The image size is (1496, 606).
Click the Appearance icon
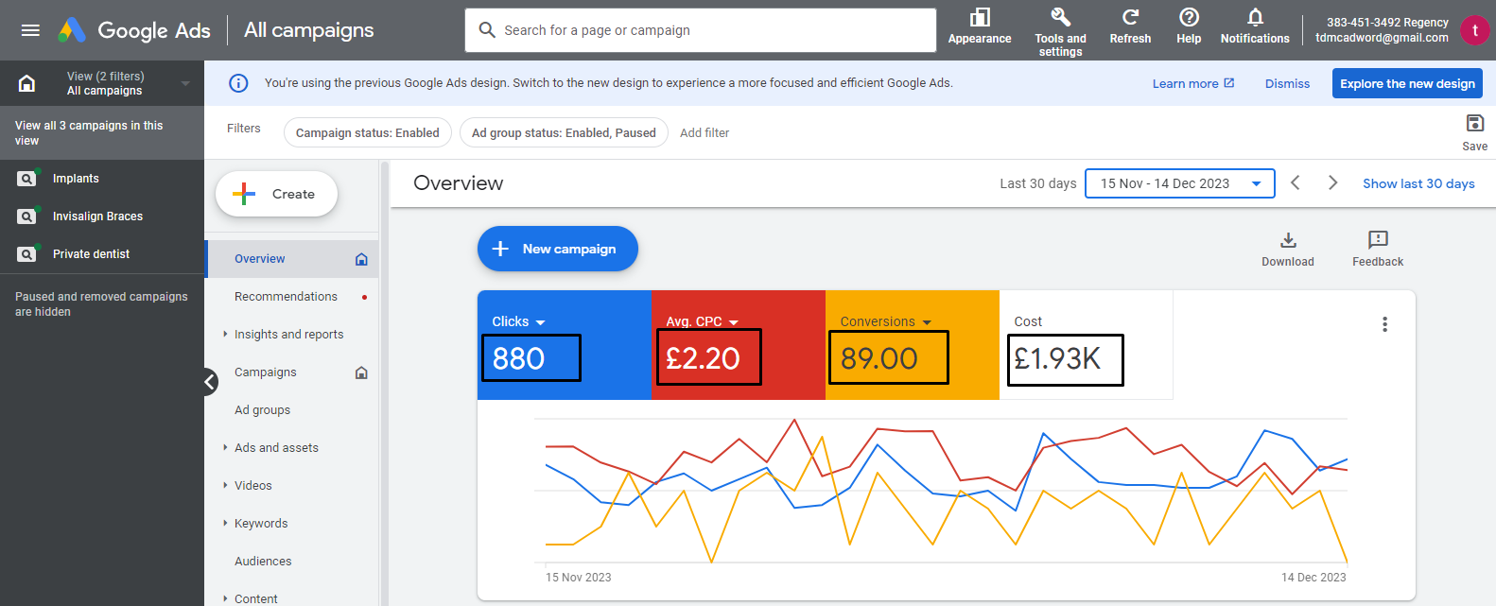980,18
